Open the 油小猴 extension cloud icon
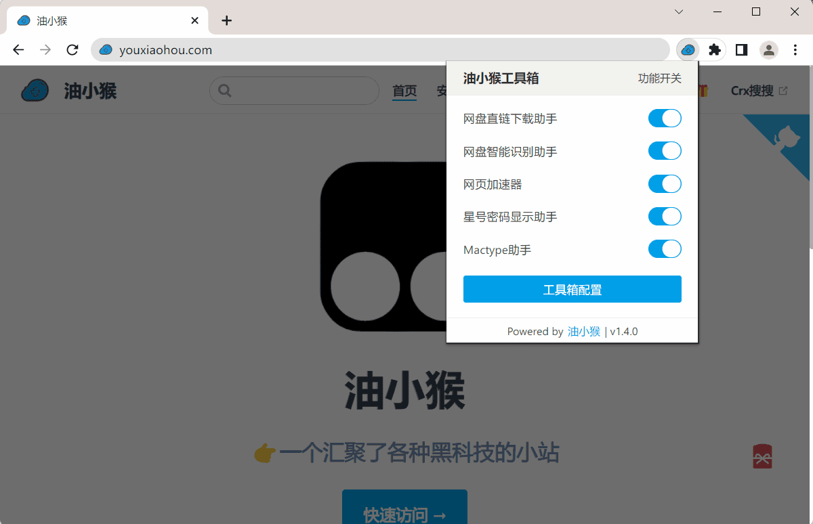Screen dimensions: 813x524 pos(687,49)
